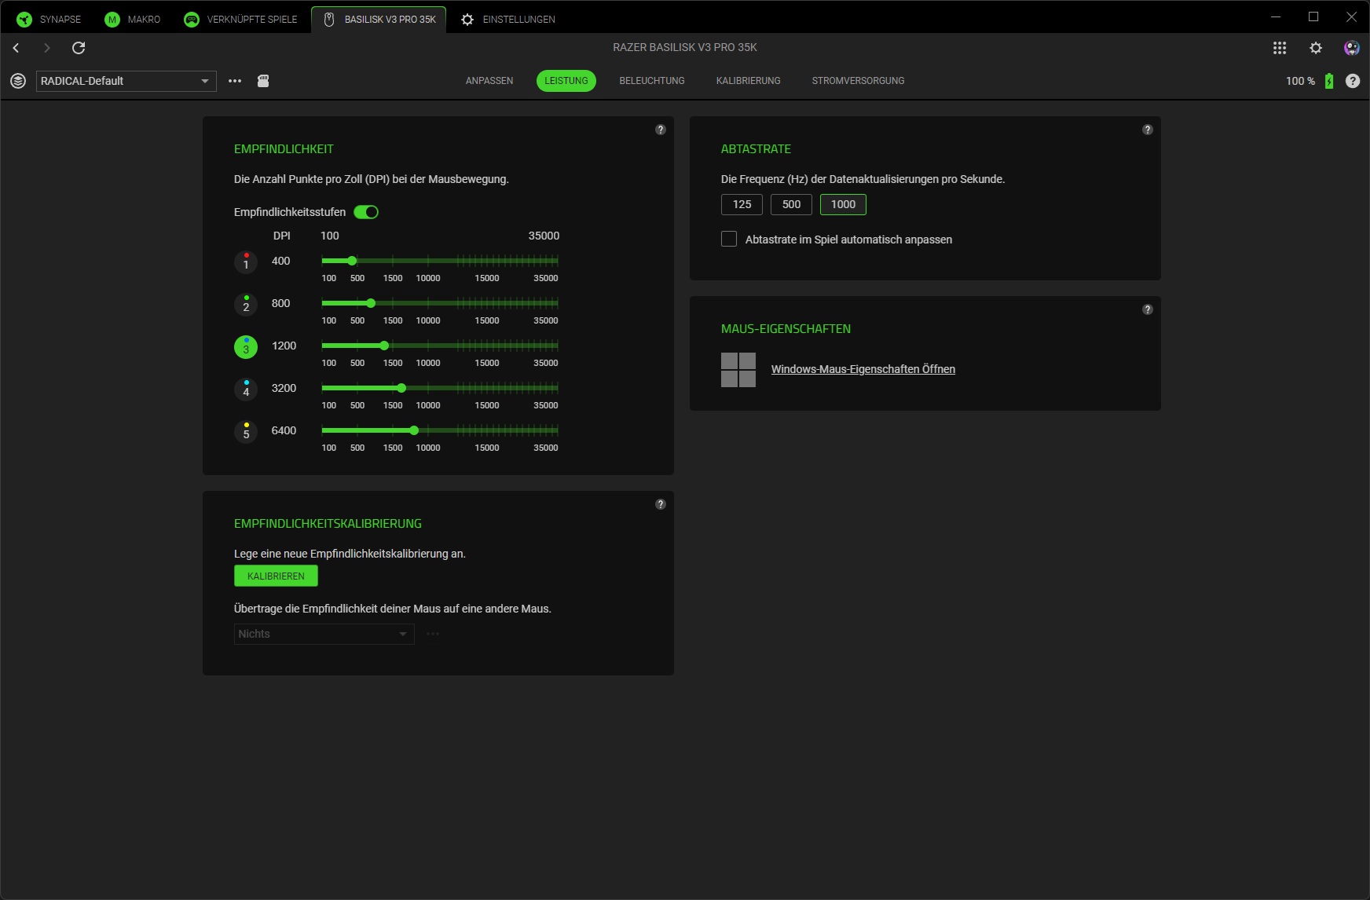Open the apps grid icon
The width and height of the screenshot is (1370, 900).
click(x=1280, y=48)
